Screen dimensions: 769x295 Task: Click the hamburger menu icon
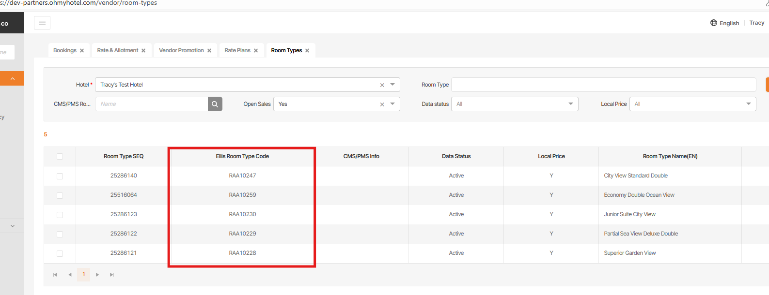click(42, 23)
